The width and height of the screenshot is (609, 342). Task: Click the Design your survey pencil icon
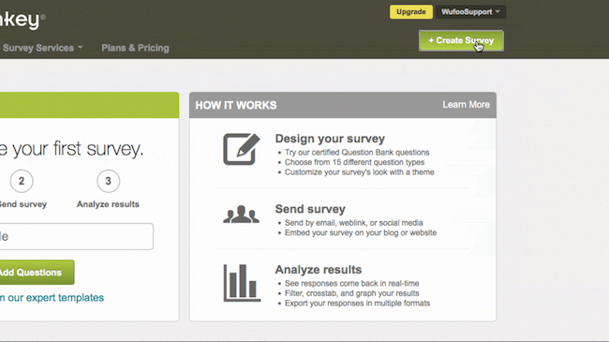pyautogui.click(x=241, y=149)
